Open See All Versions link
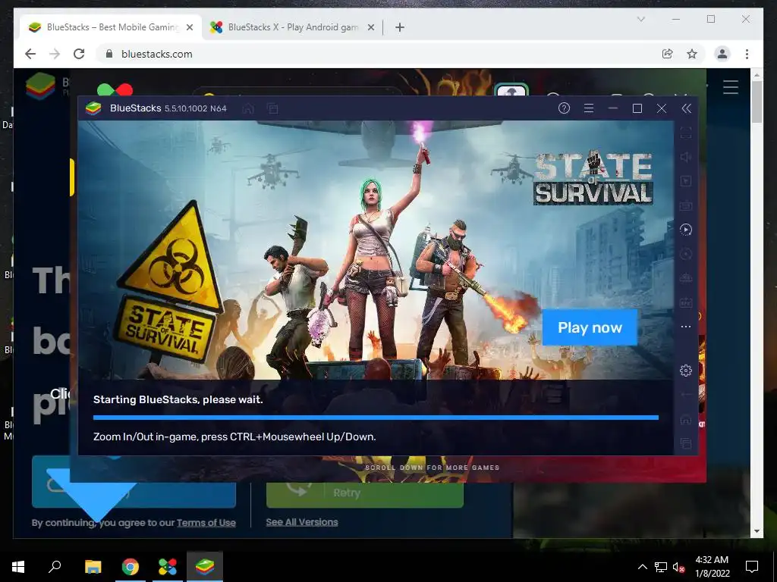This screenshot has width=777, height=582. pos(302,522)
